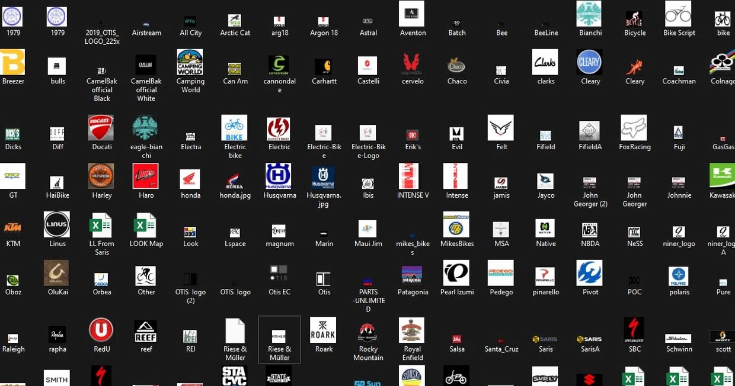Click the Argon 18 file name
The height and width of the screenshot is (386, 735).
tap(324, 33)
